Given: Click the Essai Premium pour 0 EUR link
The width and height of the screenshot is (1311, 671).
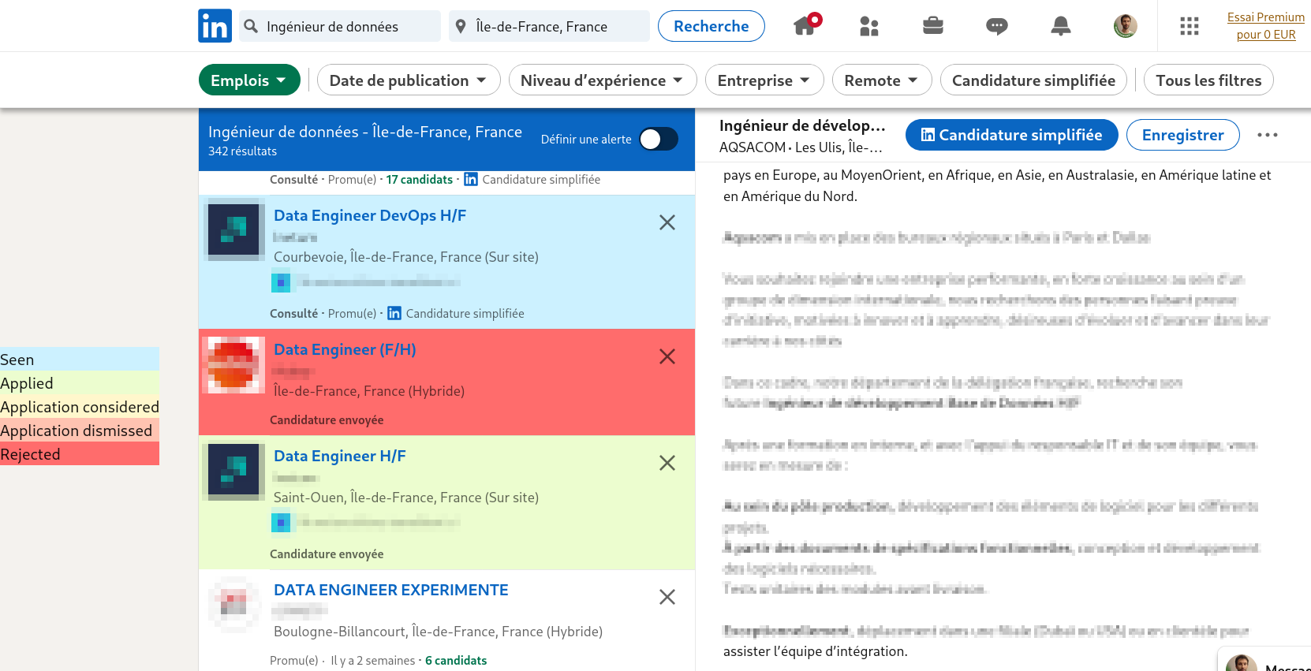Looking at the screenshot, I should (1265, 26).
